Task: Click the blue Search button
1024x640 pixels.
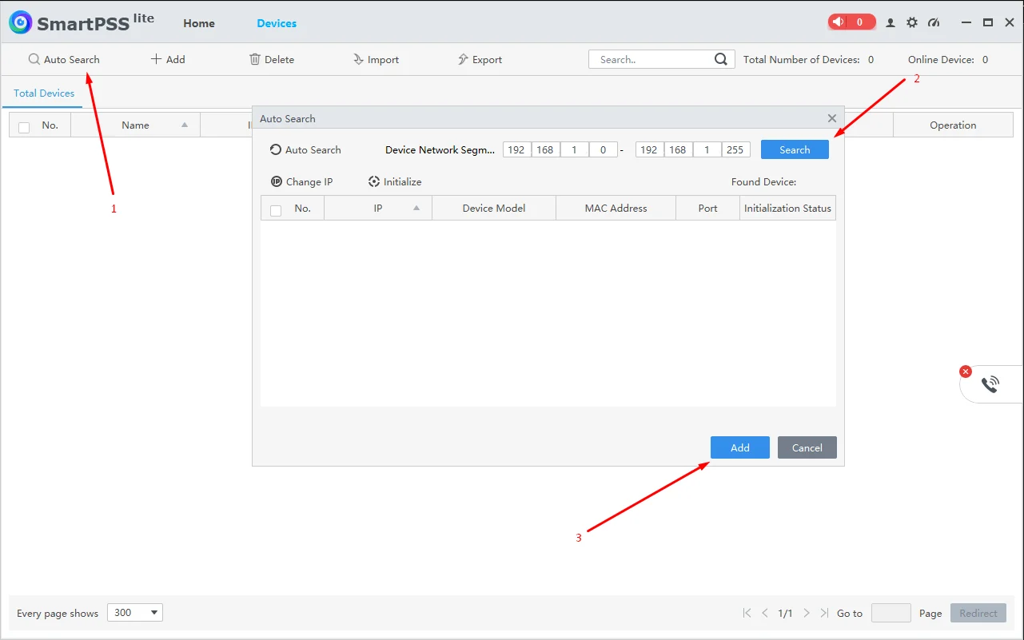Action: point(795,149)
